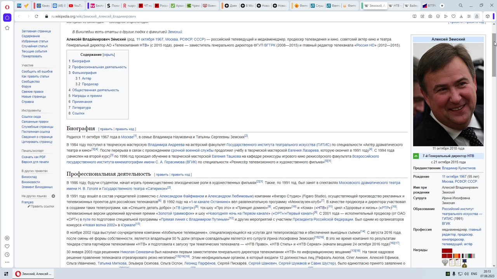Open the Версия для печати link

pos(35,162)
